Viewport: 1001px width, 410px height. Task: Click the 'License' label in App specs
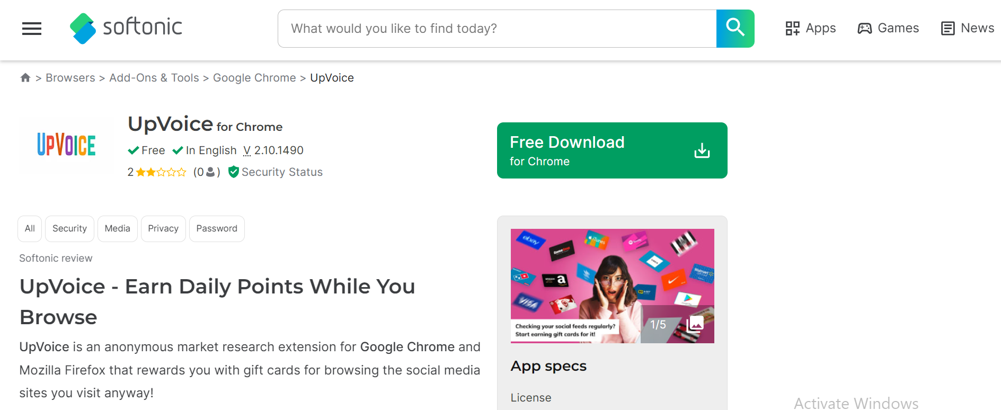pyautogui.click(x=531, y=398)
